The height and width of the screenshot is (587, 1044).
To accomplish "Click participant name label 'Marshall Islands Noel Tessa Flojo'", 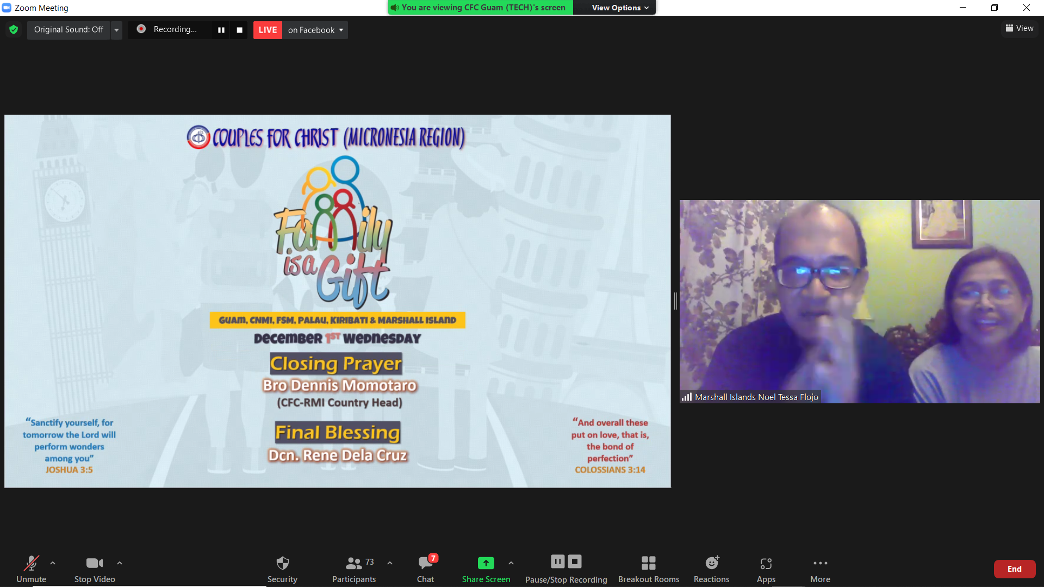I will [x=756, y=397].
